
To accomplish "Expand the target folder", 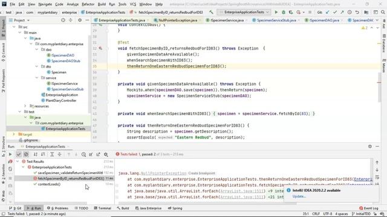I will pyautogui.click(x=14, y=134).
